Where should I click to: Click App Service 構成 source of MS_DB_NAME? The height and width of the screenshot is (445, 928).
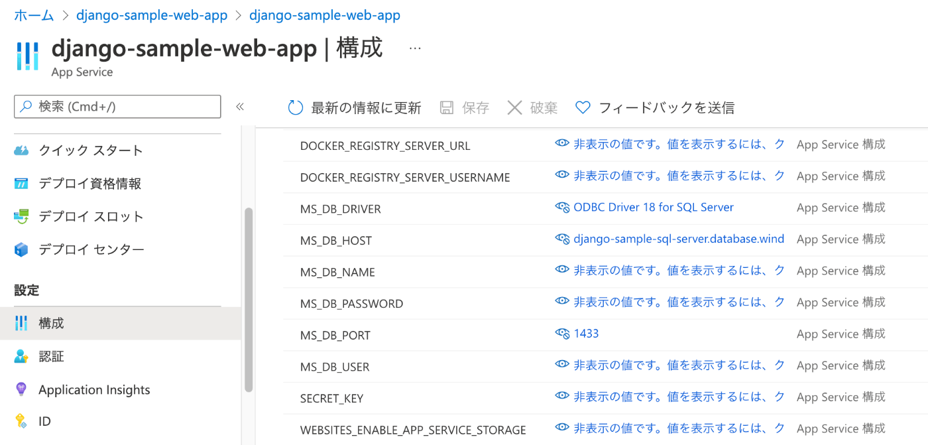coord(841,271)
